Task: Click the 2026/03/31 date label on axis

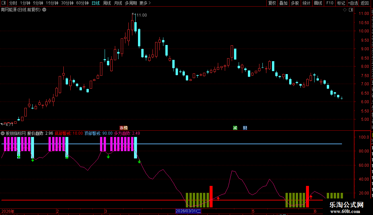Action: 188,211
